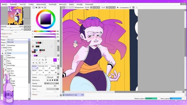Choose the Аэрограф airbrush tool
The height and width of the screenshot is (105, 187).
click(41, 67)
